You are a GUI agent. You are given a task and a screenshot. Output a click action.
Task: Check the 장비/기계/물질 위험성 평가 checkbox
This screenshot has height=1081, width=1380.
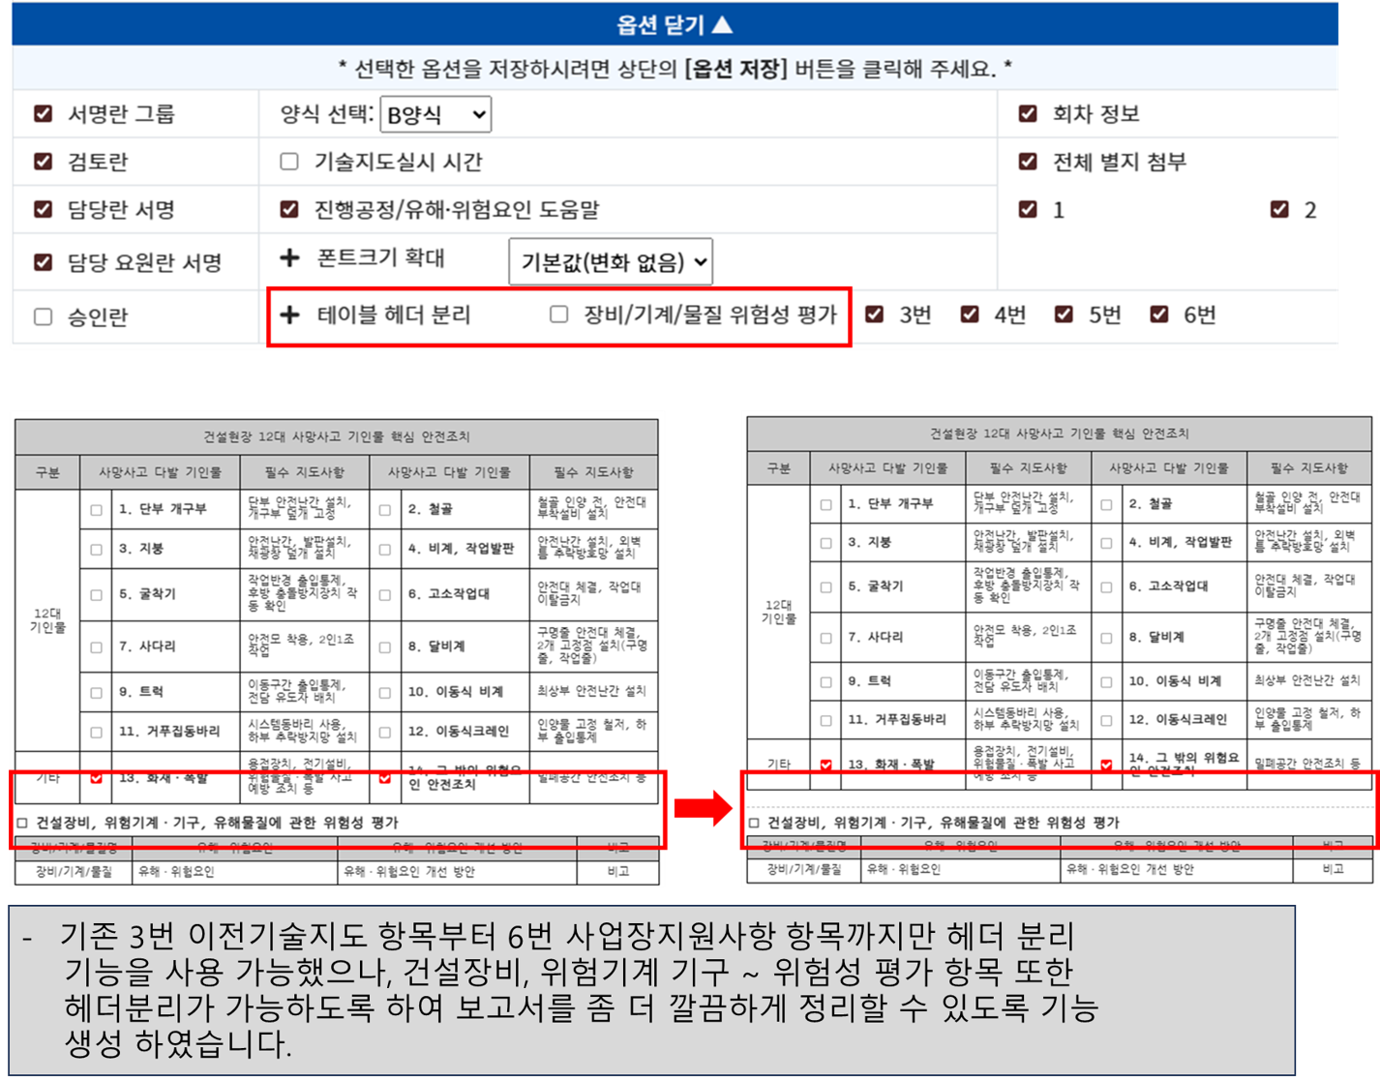click(558, 314)
